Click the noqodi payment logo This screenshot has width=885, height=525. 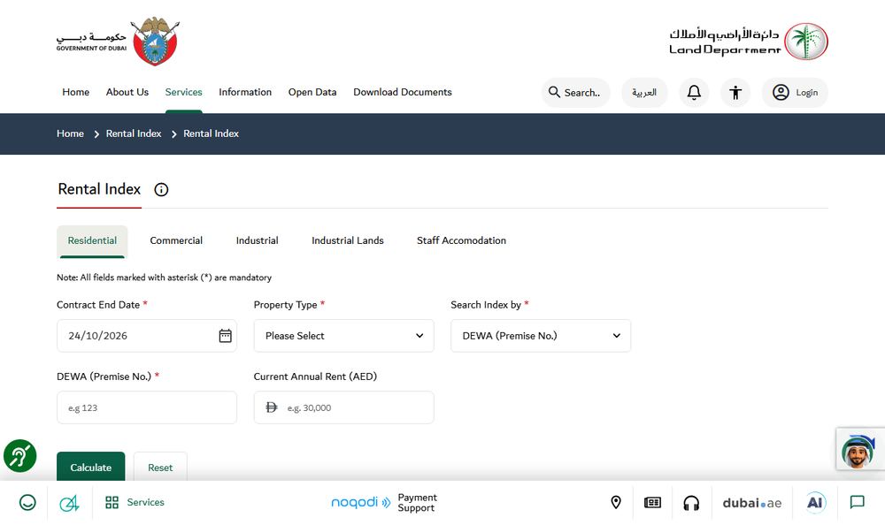click(x=360, y=502)
